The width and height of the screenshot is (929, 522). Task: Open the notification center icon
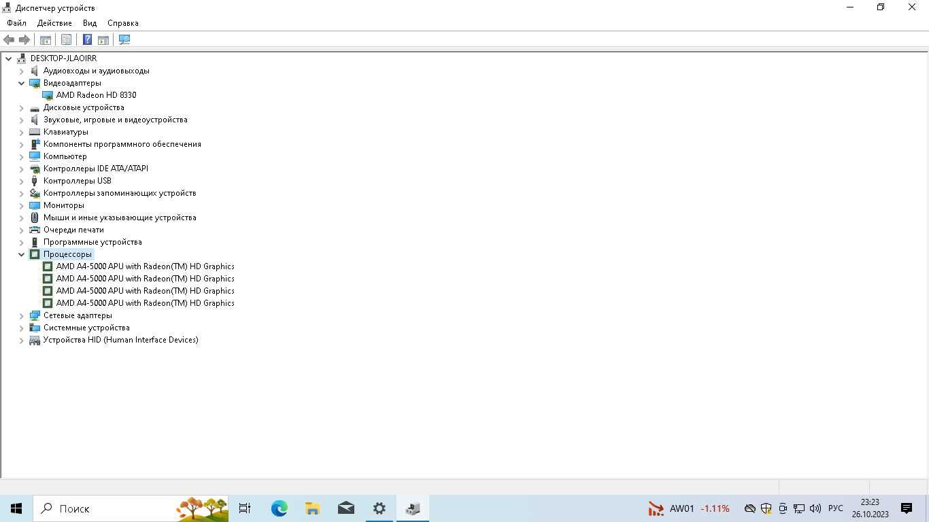coord(907,508)
